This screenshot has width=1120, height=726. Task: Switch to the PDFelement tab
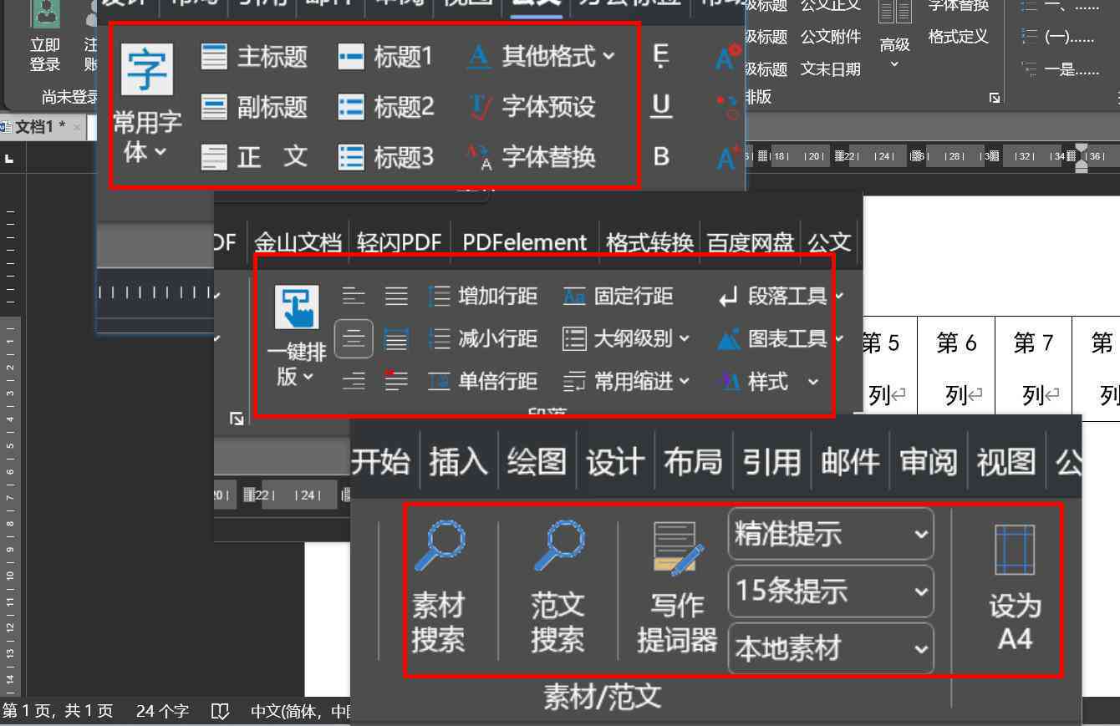point(525,242)
